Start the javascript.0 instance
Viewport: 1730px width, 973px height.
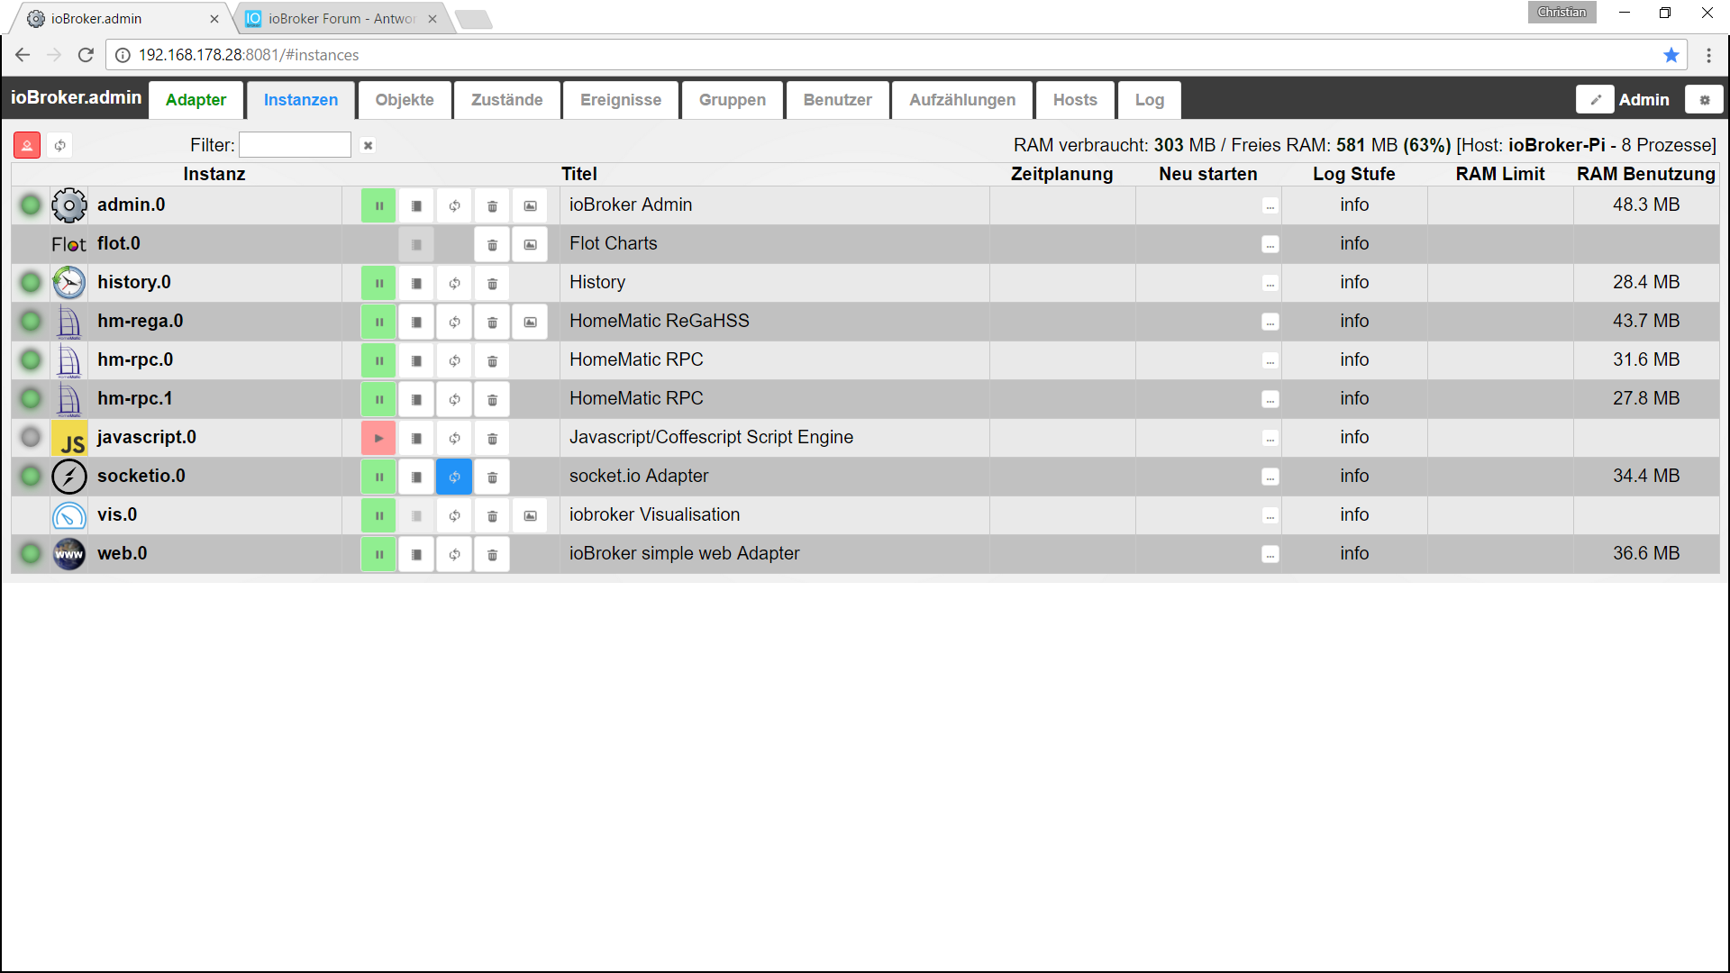[378, 438]
